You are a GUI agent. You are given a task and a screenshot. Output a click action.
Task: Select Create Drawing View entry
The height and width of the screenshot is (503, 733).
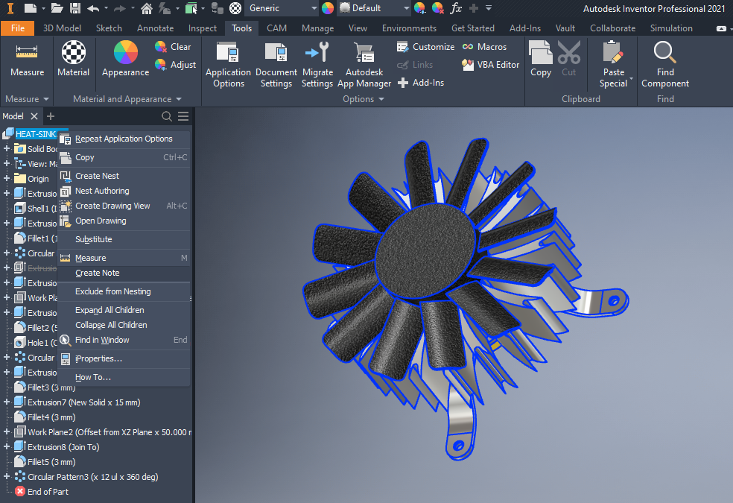coord(124,206)
